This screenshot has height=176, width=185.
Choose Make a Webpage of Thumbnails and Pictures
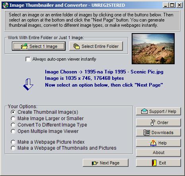coord(13,148)
